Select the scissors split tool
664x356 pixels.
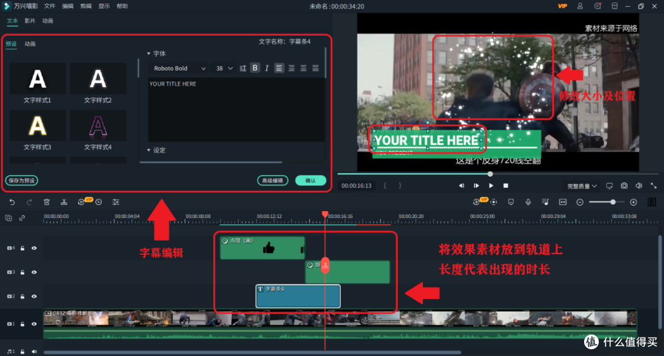(x=64, y=202)
